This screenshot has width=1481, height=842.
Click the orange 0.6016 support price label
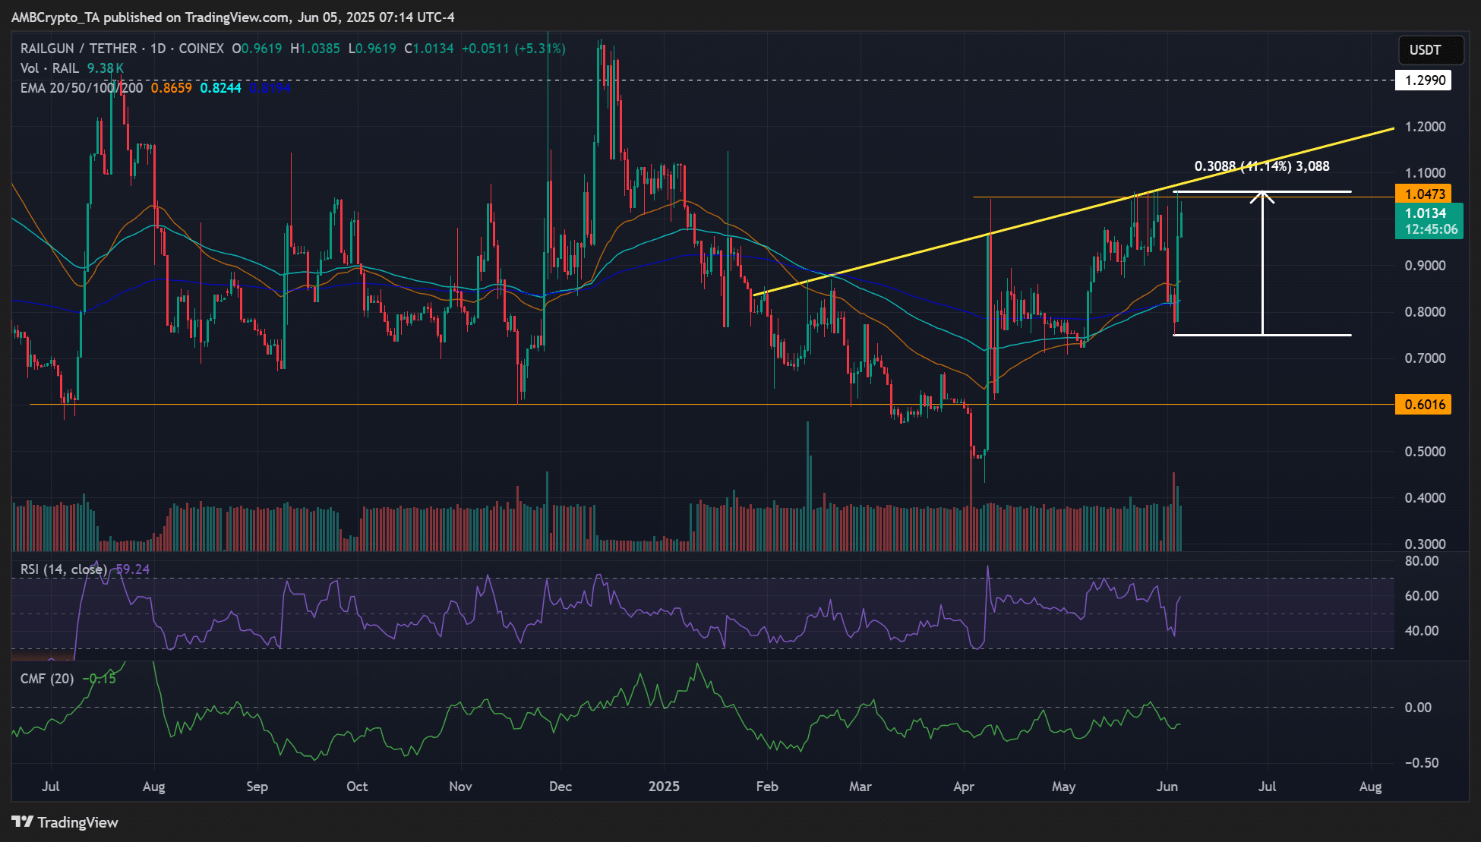click(1424, 405)
